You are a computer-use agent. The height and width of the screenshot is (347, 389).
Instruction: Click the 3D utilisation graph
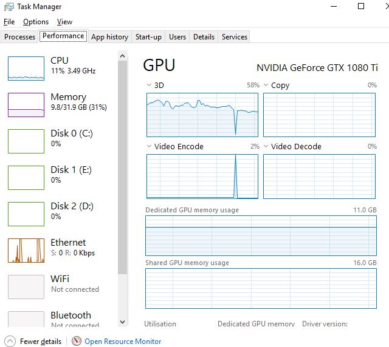pyautogui.click(x=202, y=115)
